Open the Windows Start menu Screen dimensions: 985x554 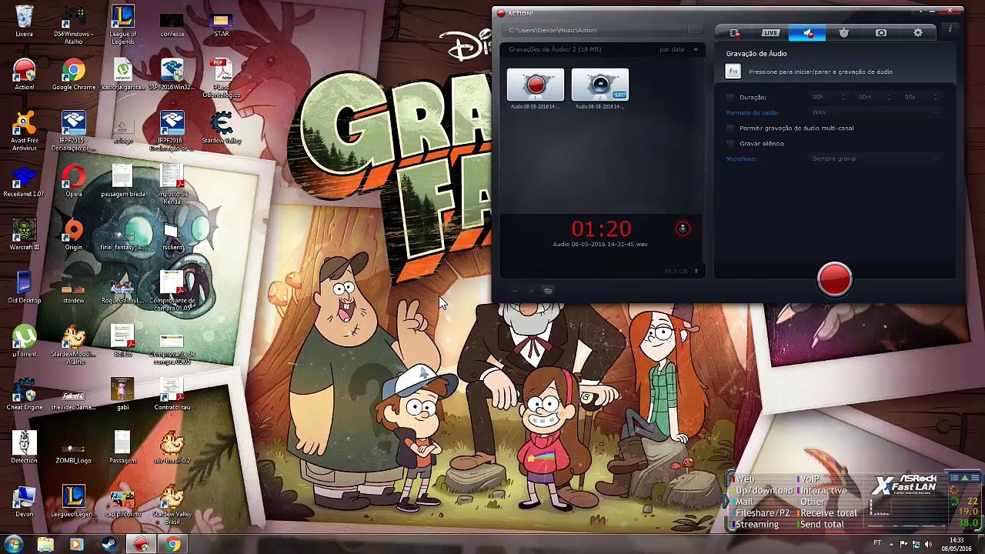click(14, 544)
